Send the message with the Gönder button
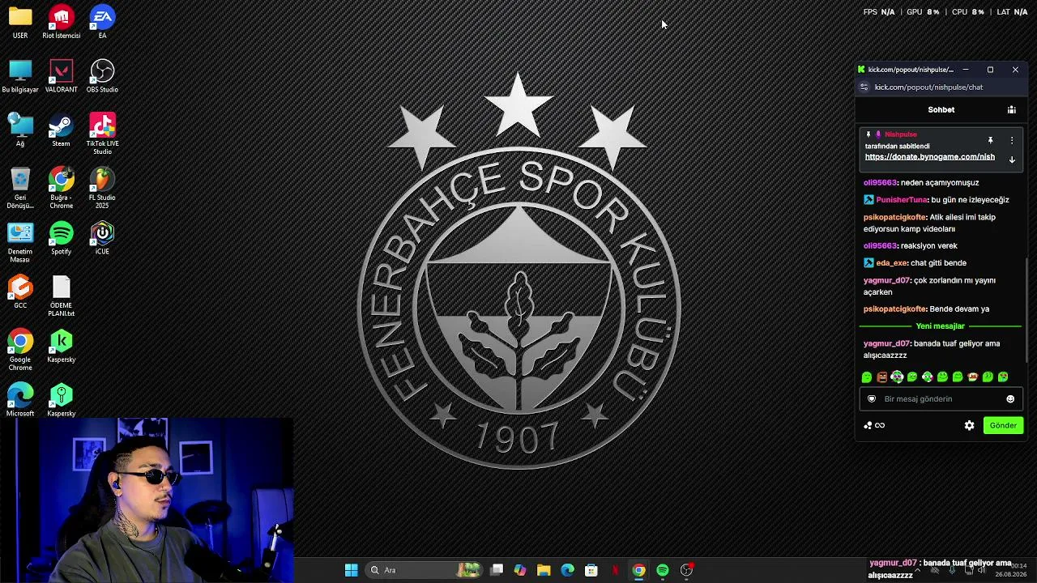This screenshot has width=1037, height=583. click(x=1003, y=425)
